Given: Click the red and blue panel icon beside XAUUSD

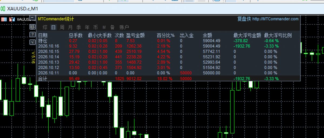Looking at the screenshot, I should point(12,19).
